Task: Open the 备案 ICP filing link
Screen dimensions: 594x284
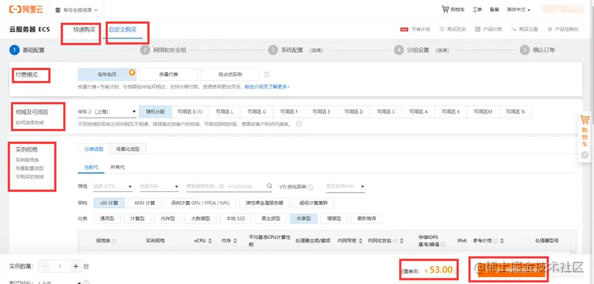Action: pos(494,10)
